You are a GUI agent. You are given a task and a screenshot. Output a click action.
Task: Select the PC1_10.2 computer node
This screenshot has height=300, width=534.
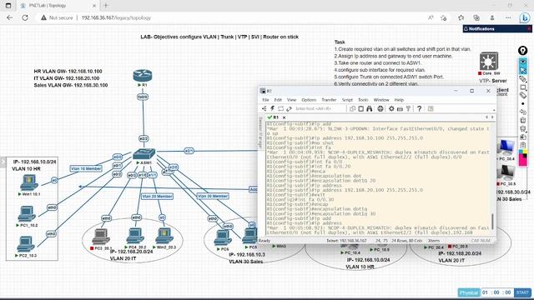point(27,214)
